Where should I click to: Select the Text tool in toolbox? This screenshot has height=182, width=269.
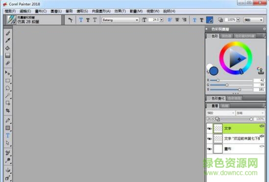(x=8, y=135)
